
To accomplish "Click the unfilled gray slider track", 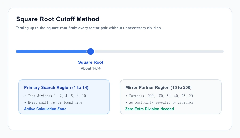I will point(159,51).
